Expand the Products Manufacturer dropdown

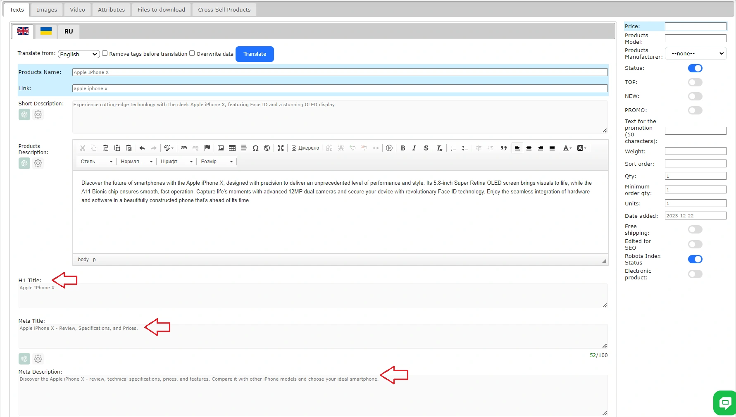coord(696,53)
